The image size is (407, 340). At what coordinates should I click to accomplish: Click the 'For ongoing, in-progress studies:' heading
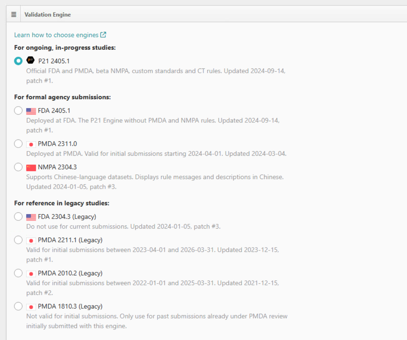click(65, 48)
